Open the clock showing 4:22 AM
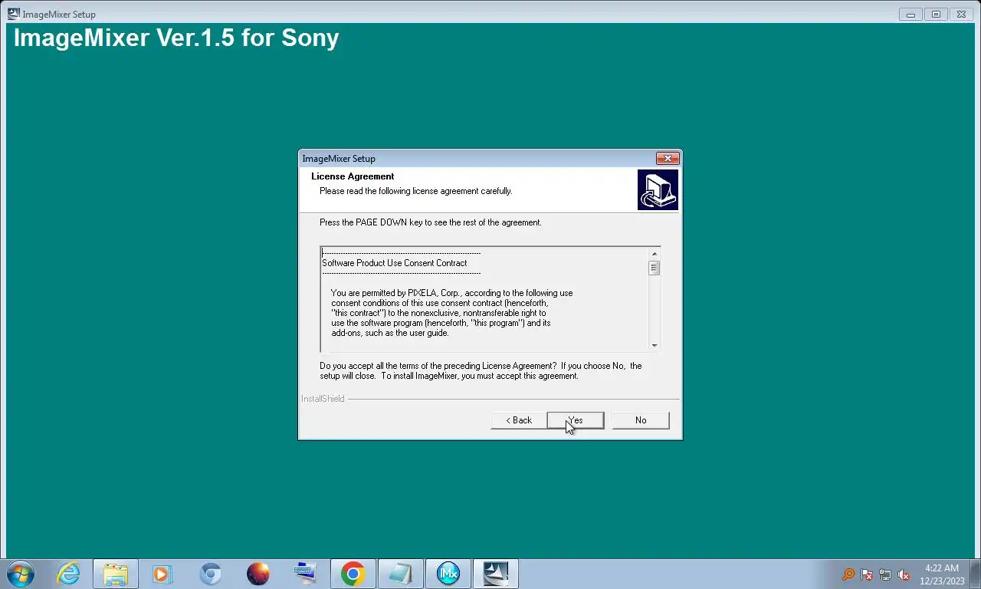The width and height of the screenshot is (981, 589). click(x=942, y=574)
